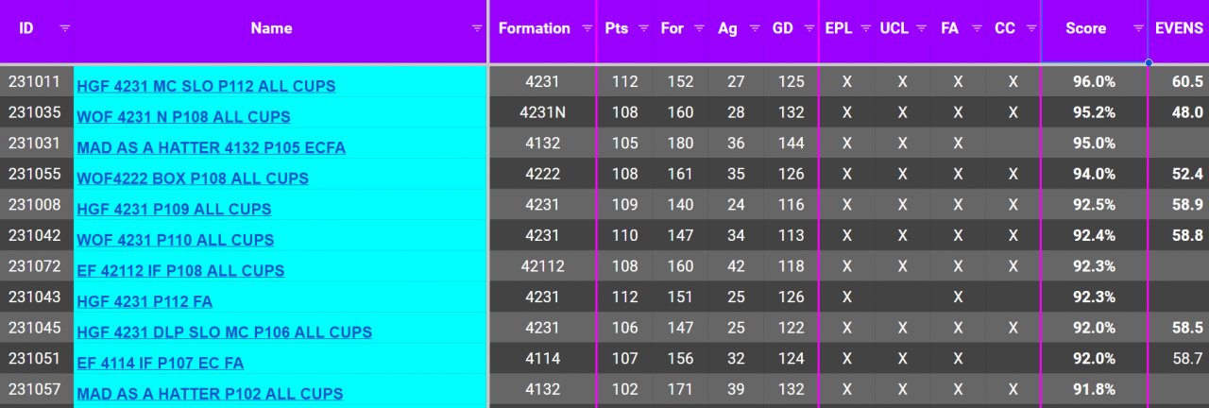Open the CC column filter dropdown

click(1030, 28)
